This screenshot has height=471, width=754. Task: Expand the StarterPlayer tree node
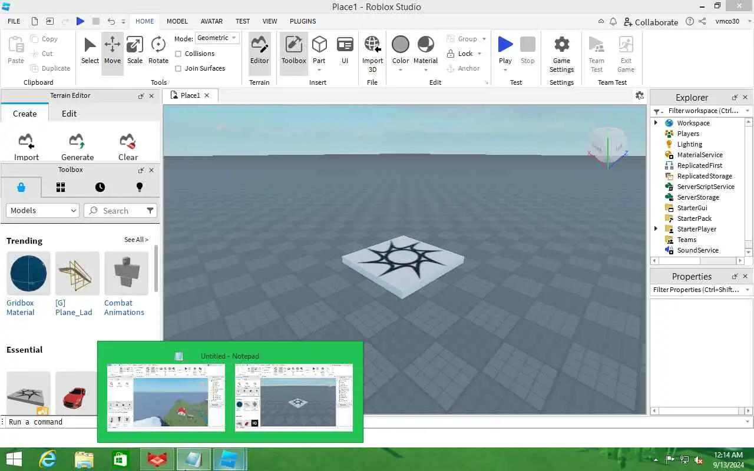point(656,228)
